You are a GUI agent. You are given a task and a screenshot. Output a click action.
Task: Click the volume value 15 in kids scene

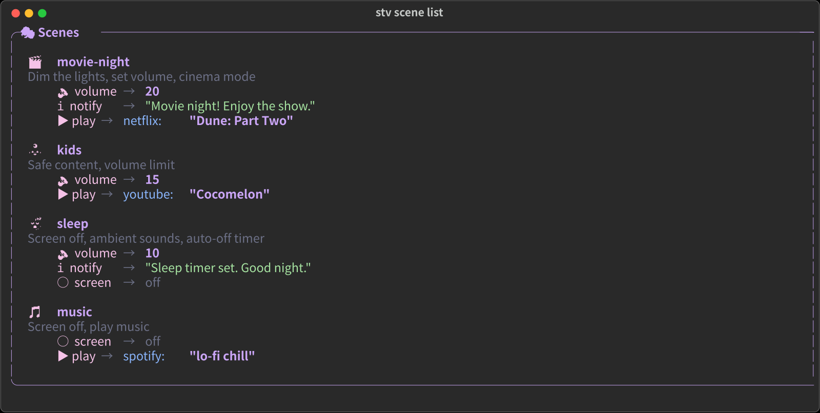click(152, 180)
